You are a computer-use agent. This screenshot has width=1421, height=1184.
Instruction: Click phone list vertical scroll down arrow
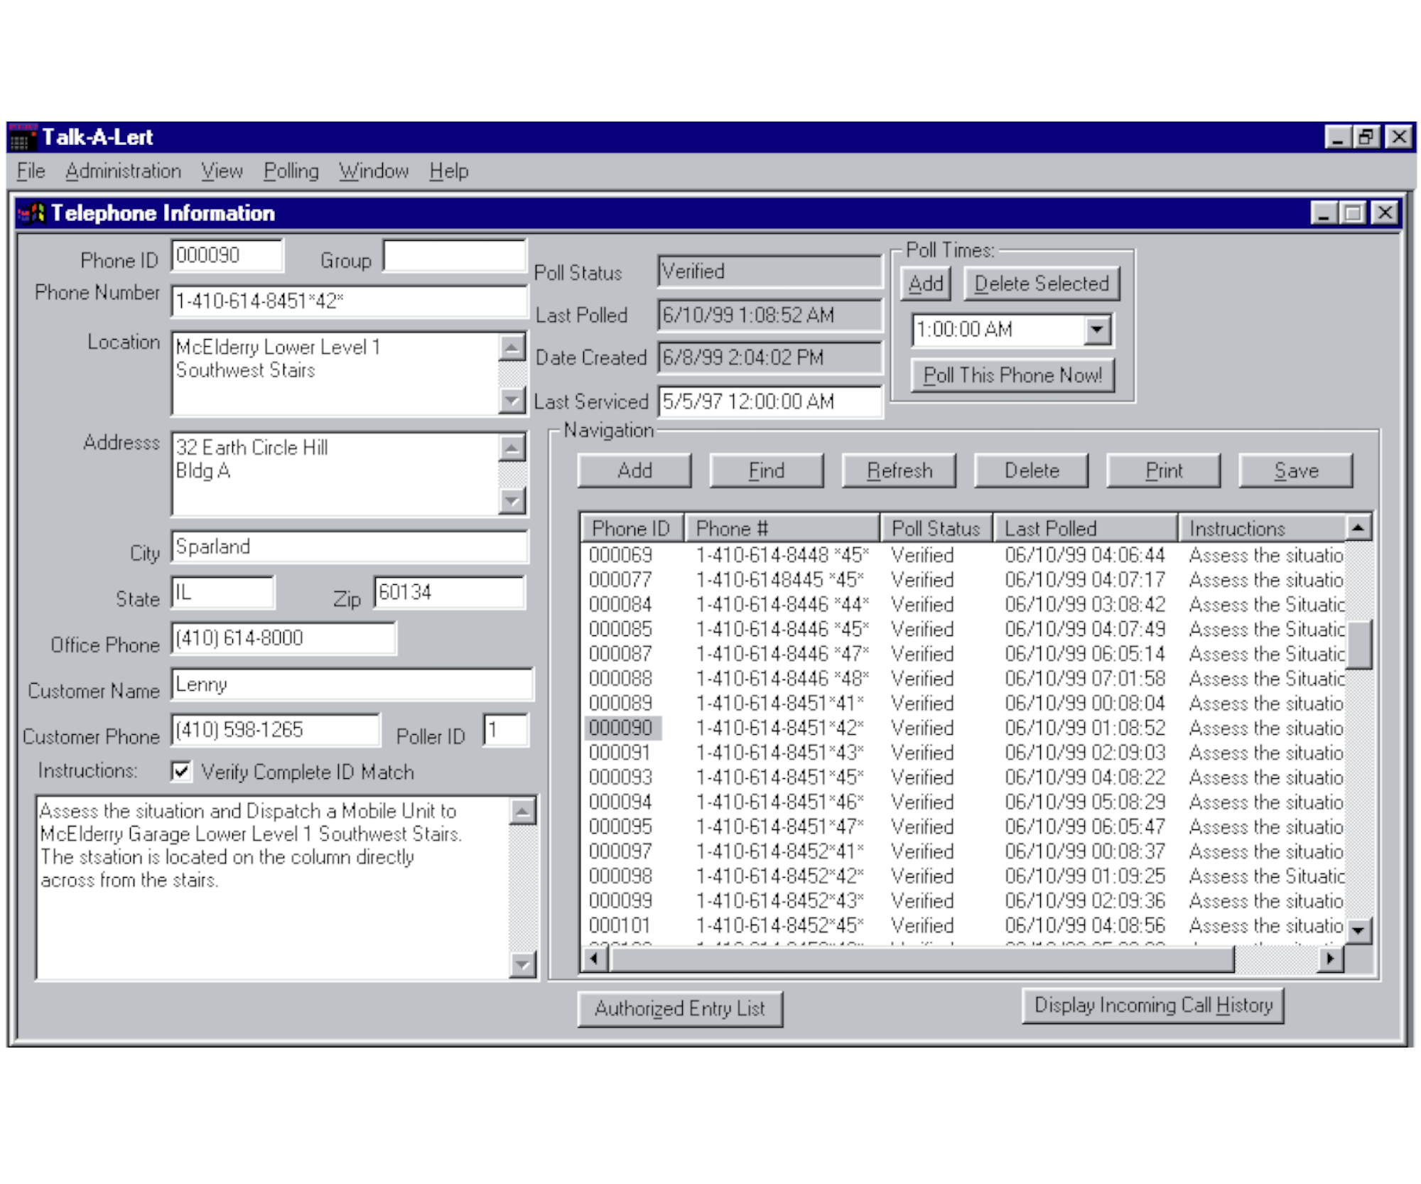(1358, 930)
